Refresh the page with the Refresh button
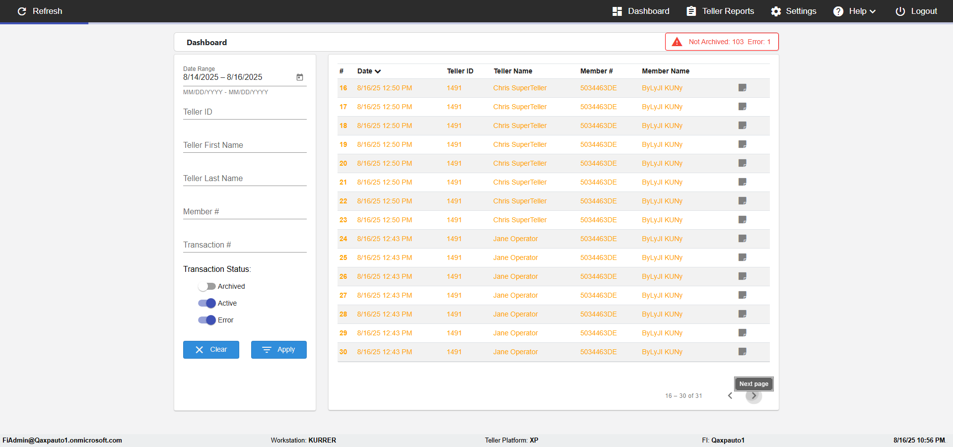This screenshot has height=447, width=953. (40, 11)
